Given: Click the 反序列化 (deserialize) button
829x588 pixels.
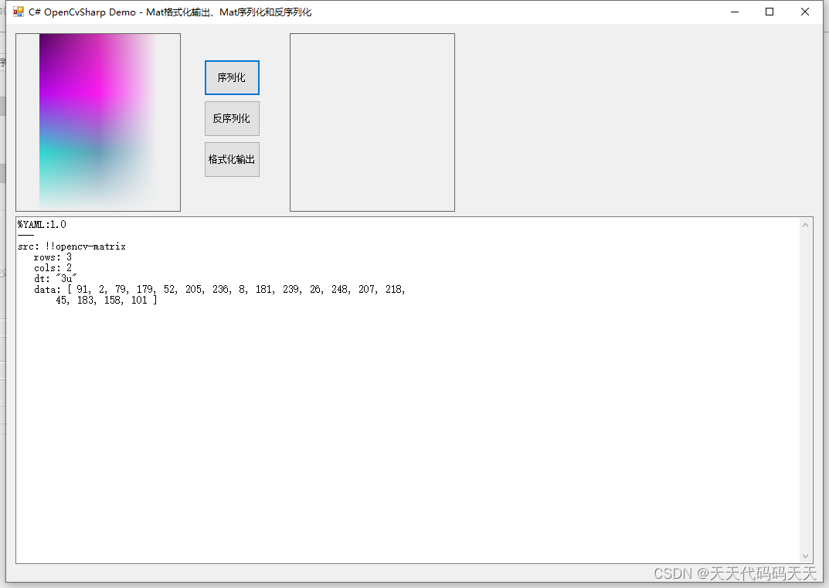Looking at the screenshot, I should click(x=232, y=118).
